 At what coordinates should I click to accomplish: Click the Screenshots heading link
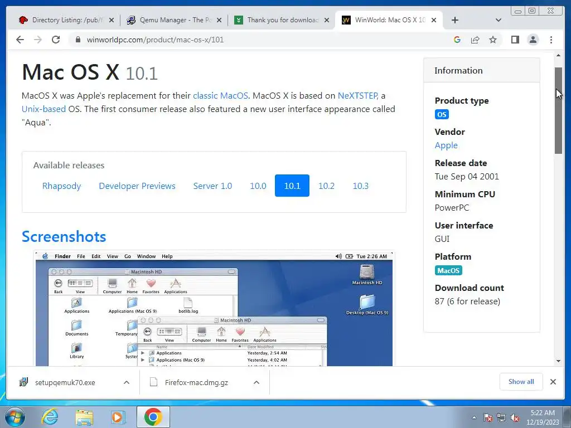pyautogui.click(x=64, y=236)
